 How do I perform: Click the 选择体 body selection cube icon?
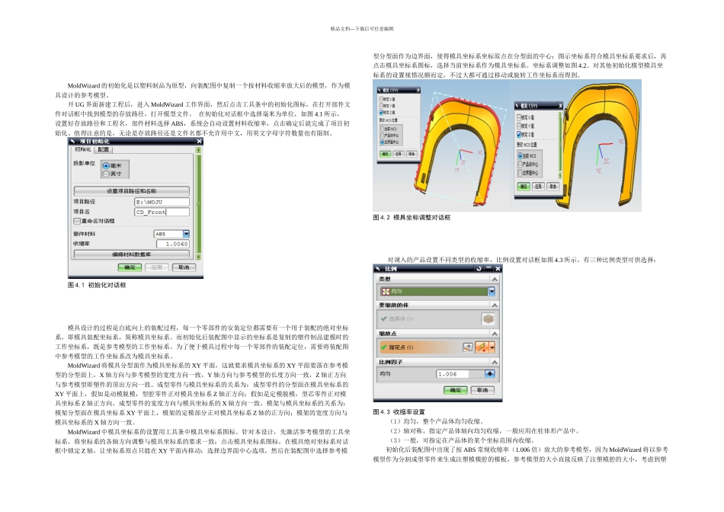click(x=488, y=318)
